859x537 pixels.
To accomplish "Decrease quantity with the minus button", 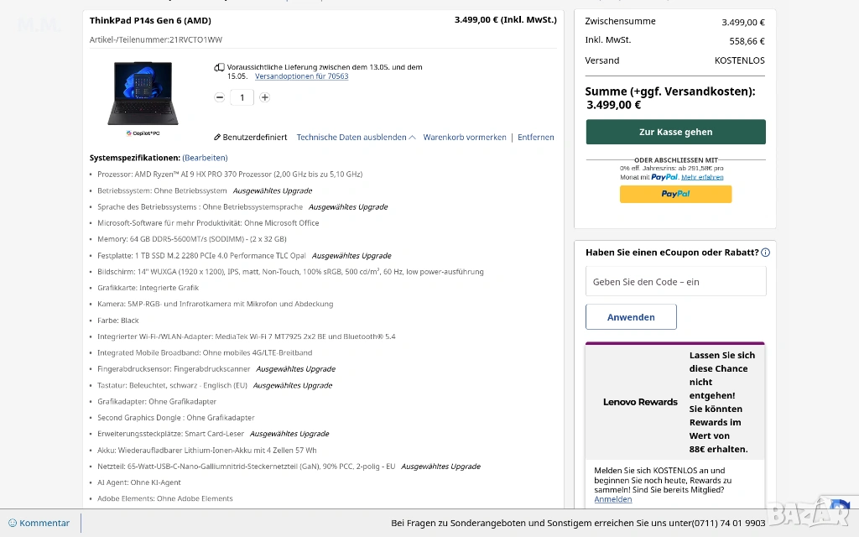I will pos(220,97).
